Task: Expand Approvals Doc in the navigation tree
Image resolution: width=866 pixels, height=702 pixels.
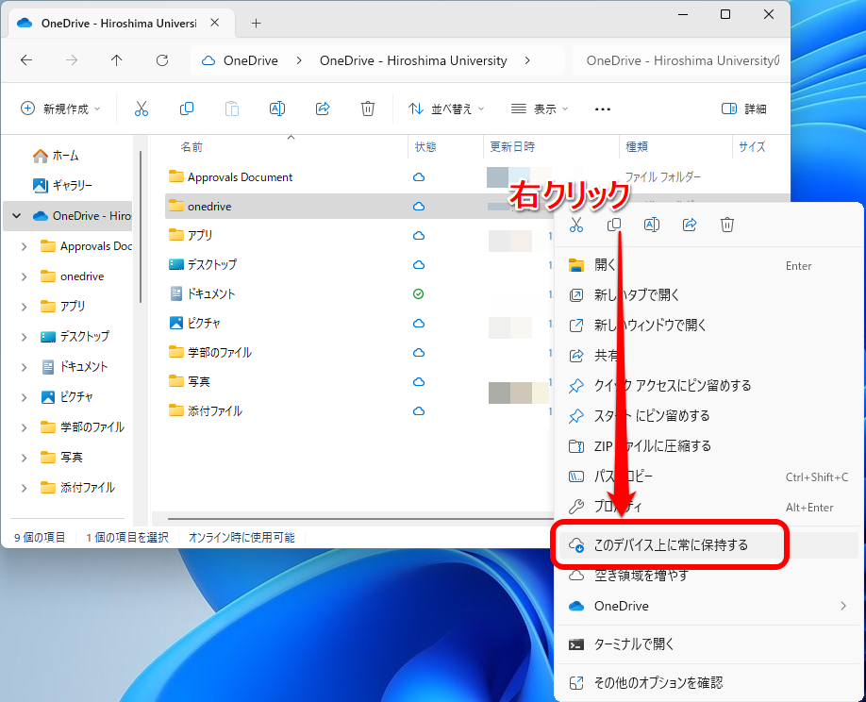Action: [x=24, y=246]
